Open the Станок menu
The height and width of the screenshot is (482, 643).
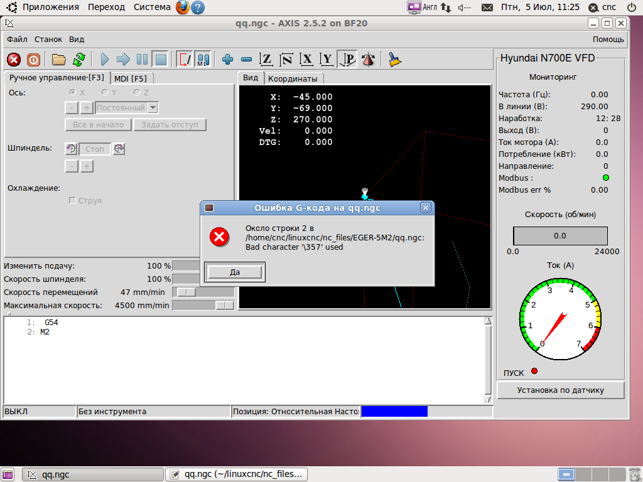click(48, 40)
